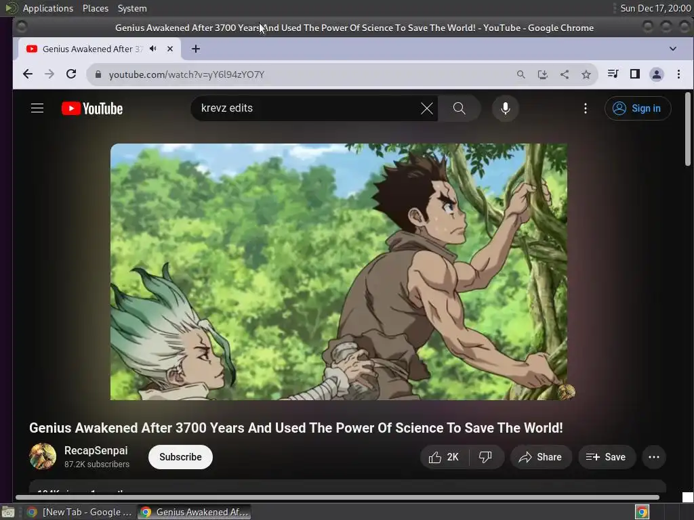Focus the address bar URL text
694x520 pixels.
(186, 74)
